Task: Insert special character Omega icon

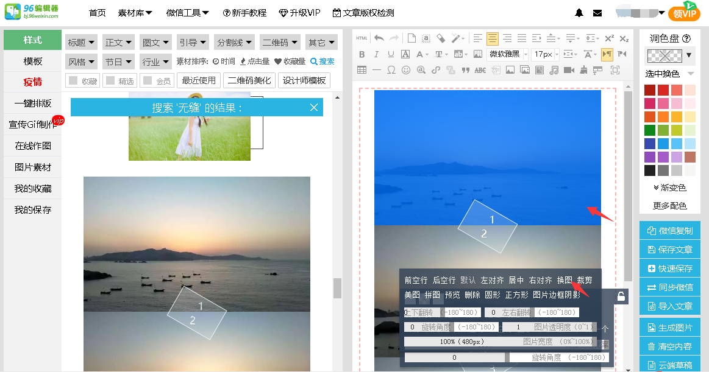Action: click(391, 70)
